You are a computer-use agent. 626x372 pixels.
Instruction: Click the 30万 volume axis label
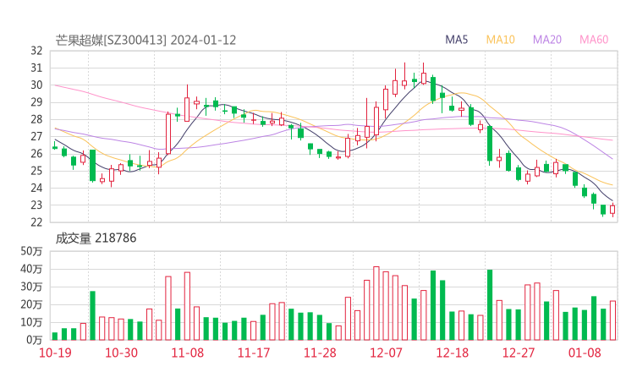point(31,287)
